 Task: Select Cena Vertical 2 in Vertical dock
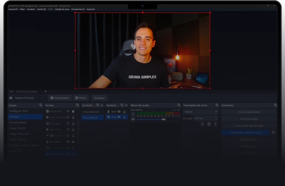pos(92,112)
